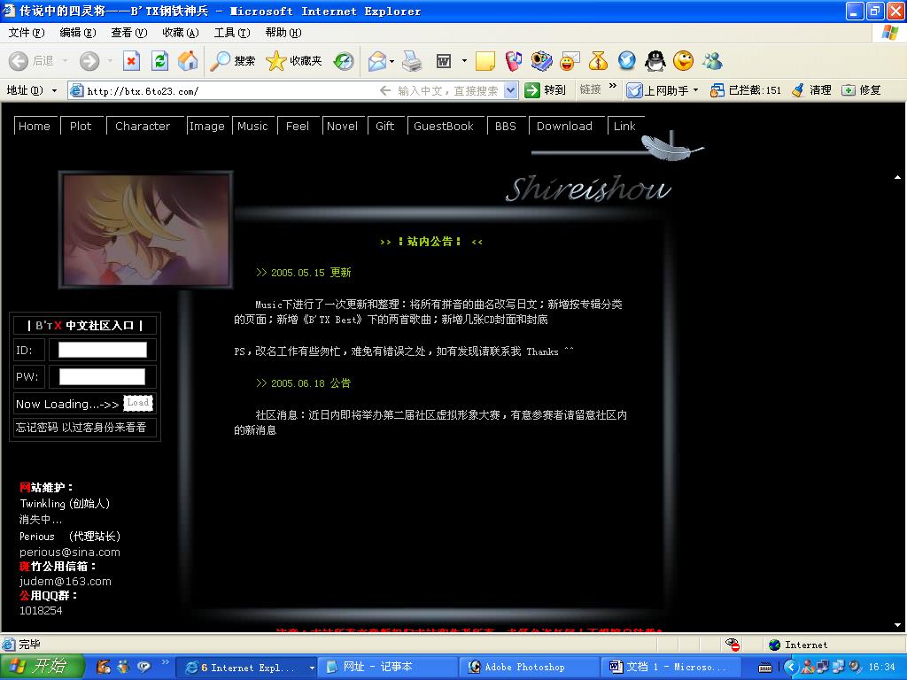Open the 文件(F) menu
The image size is (907, 680).
[26, 33]
